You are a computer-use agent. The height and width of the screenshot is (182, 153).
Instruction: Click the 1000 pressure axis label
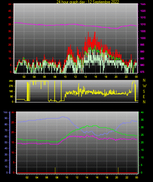point(143,38)
